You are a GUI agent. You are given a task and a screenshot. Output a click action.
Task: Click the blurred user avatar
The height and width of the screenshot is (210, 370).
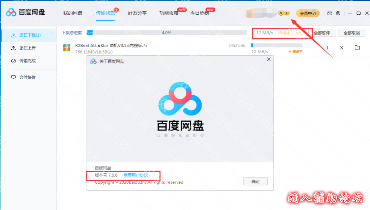tap(261, 13)
